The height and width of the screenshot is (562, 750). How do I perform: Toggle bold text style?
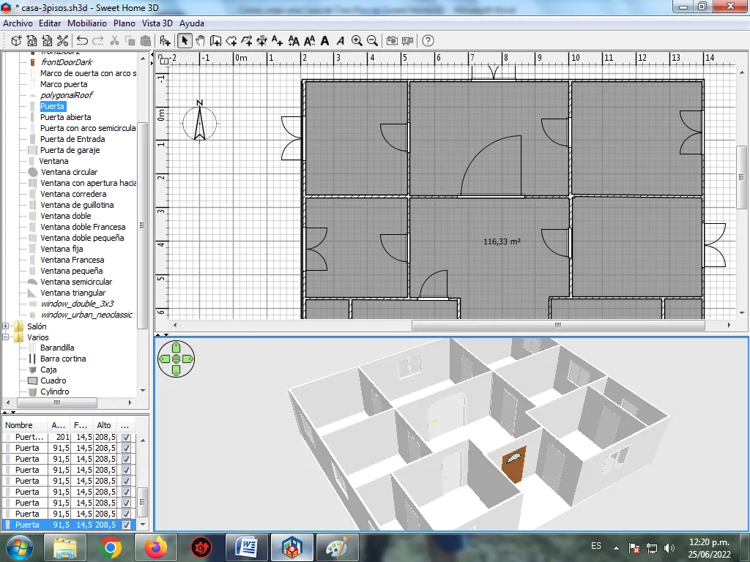coord(324,41)
